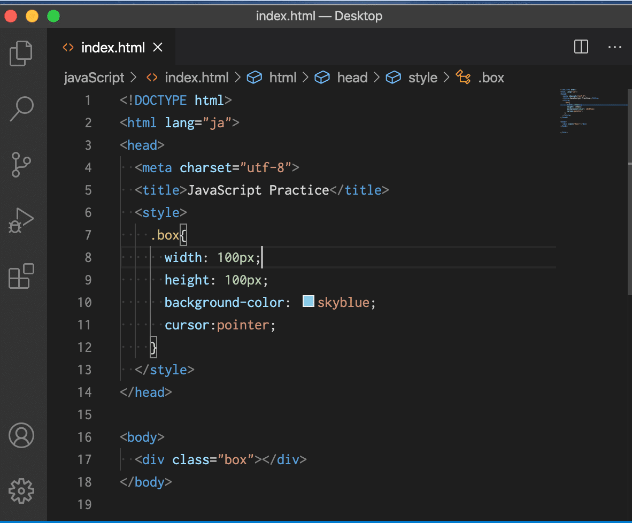The image size is (632, 523).
Task: Open the Source Control panel icon
Action: pos(21,165)
